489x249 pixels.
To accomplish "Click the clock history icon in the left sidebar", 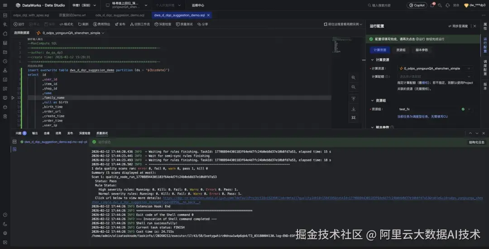I will click(x=5, y=61).
